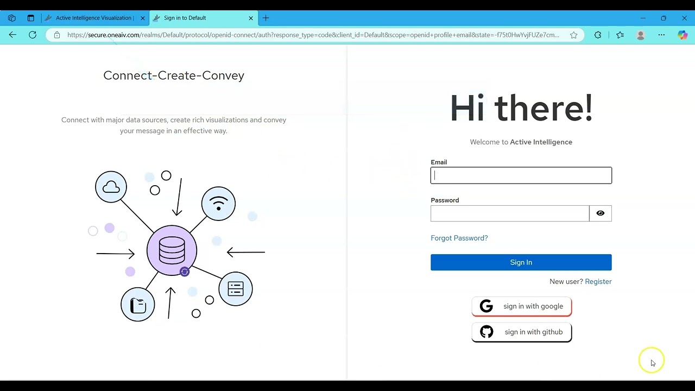View site information lock icon
This screenshot has height=391, width=695.
(x=57, y=35)
